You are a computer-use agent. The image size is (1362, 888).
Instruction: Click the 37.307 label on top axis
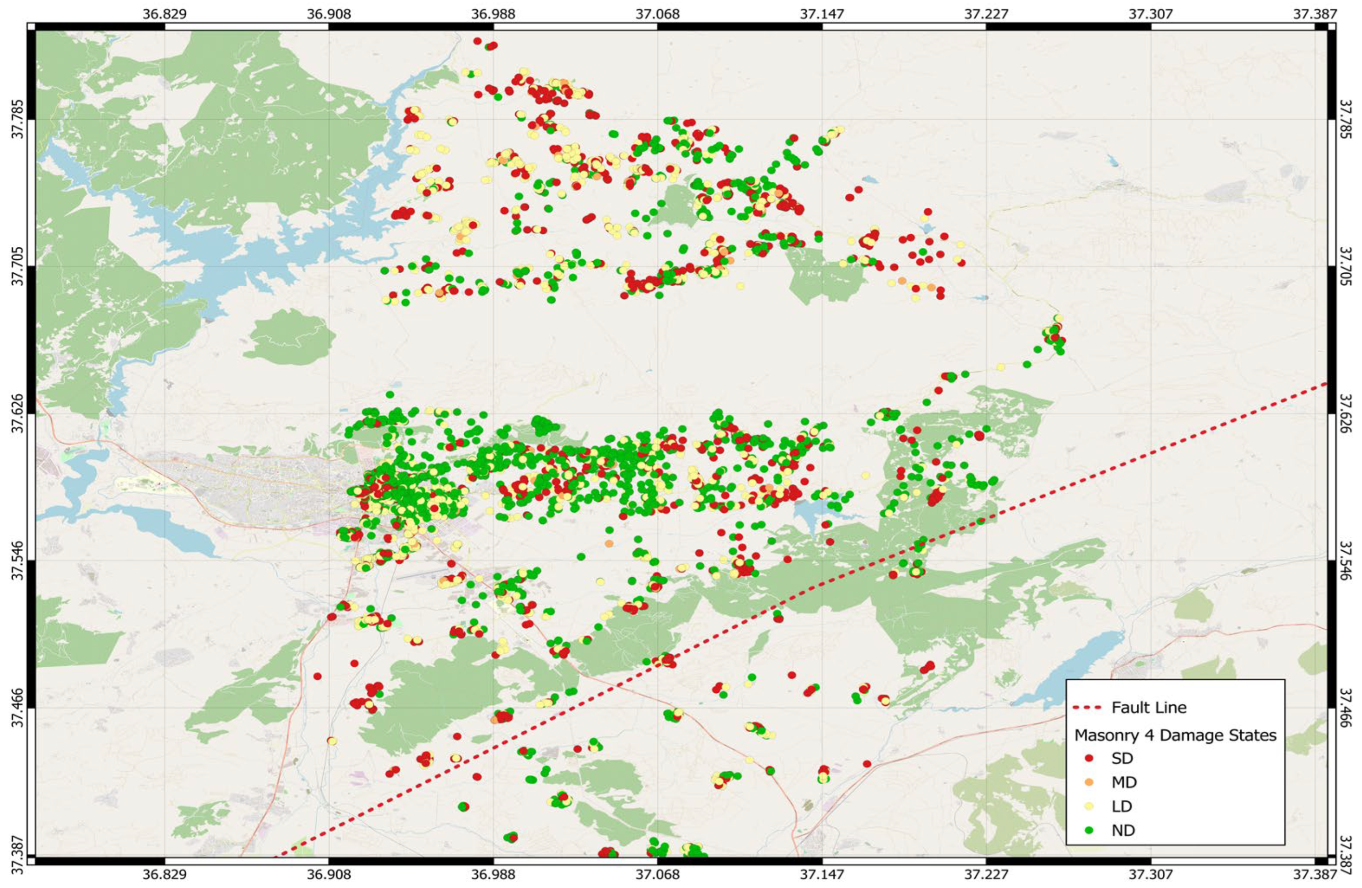click(x=1150, y=13)
